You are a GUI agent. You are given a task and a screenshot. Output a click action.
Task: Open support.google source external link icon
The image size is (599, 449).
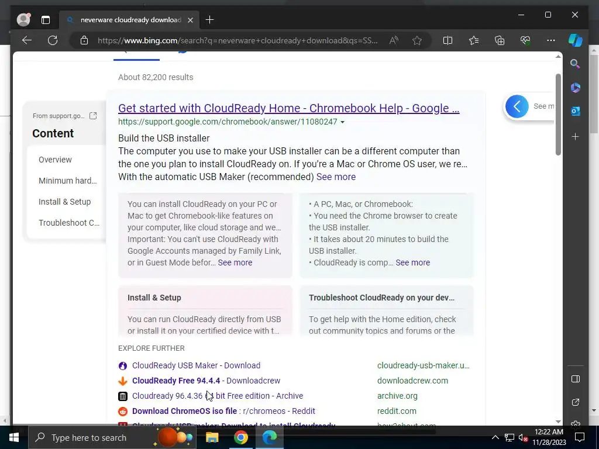click(93, 116)
